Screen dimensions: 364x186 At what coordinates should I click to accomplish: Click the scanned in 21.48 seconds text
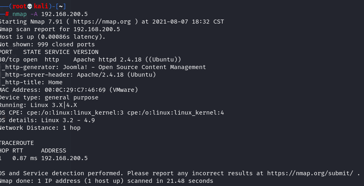(x=170, y=181)
